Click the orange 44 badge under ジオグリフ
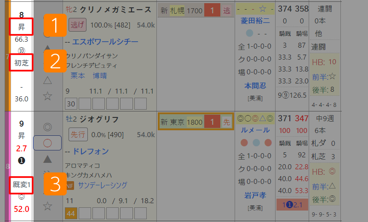368x222 pixels. tap(71, 213)
